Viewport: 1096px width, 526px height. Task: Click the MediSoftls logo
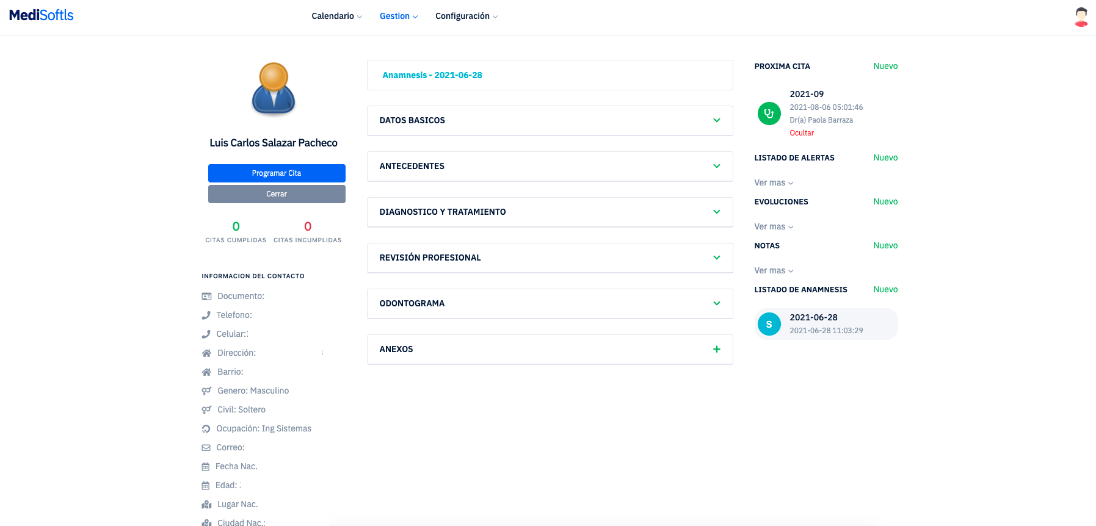point(42,15)
